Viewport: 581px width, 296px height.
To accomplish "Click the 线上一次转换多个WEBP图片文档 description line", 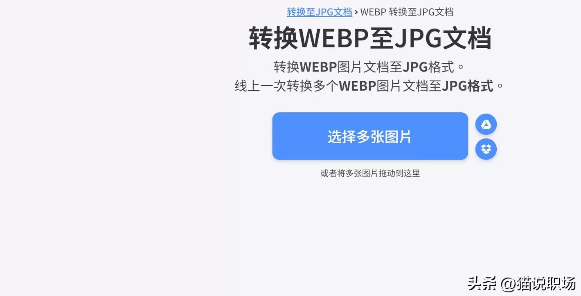I will tap(370, 86).
